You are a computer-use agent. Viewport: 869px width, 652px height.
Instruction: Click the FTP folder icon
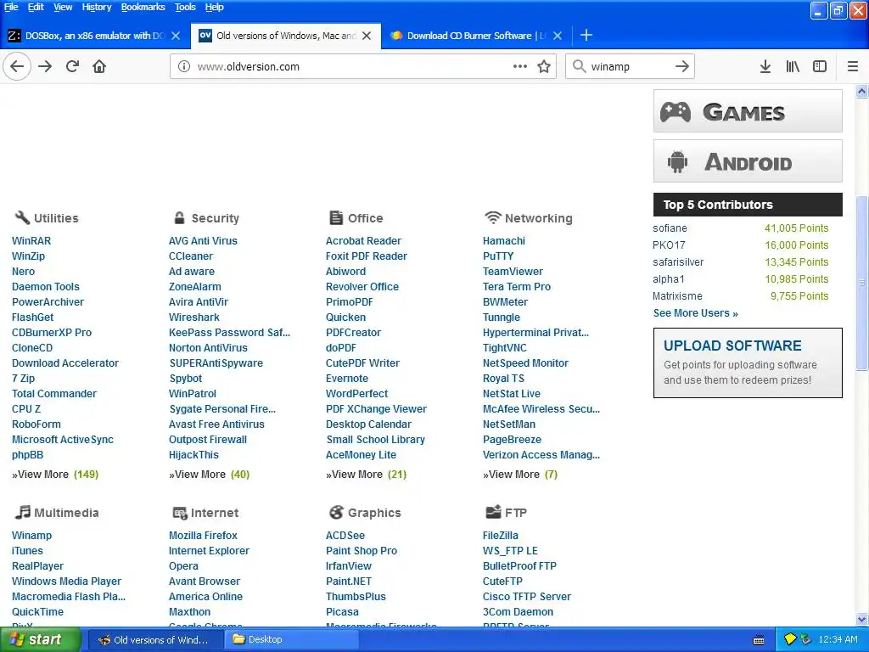click(x=493, y=512)
